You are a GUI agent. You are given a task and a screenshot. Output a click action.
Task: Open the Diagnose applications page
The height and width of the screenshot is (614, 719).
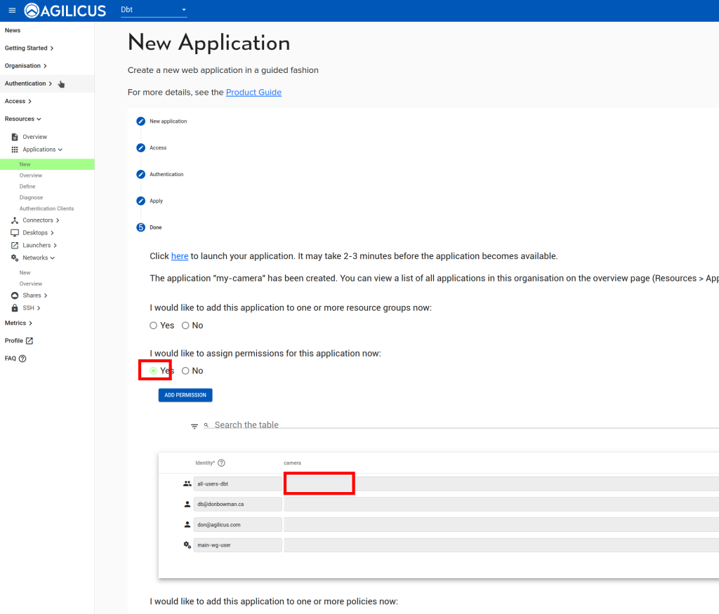pos(31,197)
